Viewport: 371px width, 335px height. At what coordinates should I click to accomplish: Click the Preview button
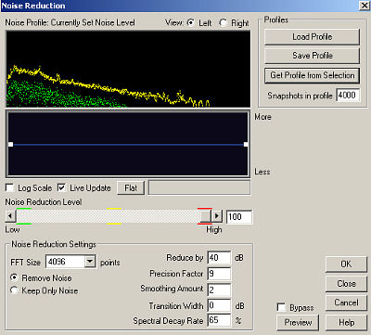[x=298, y=322]
